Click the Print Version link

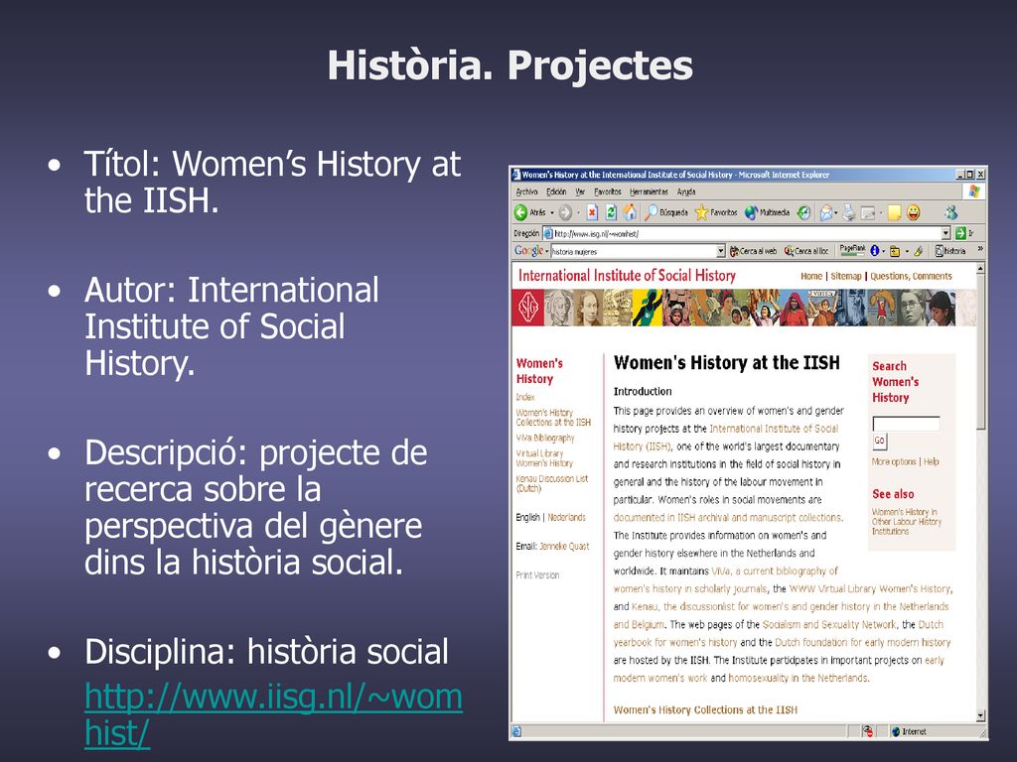click(x=537, y=574)
